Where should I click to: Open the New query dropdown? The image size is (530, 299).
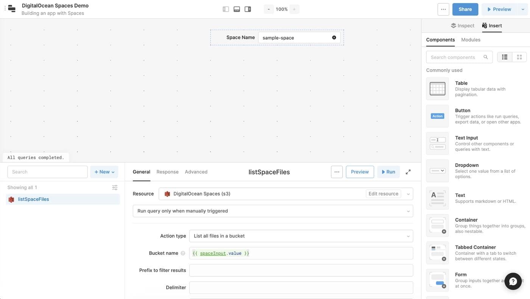point(104,172)
